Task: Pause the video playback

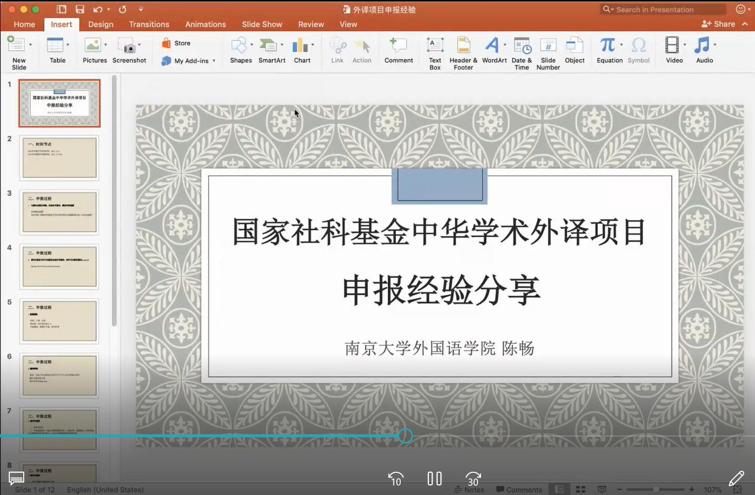Action: coord(435,479)
